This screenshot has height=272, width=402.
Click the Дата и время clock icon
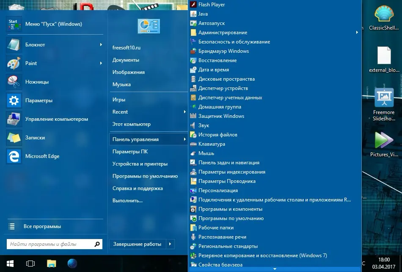193,70
